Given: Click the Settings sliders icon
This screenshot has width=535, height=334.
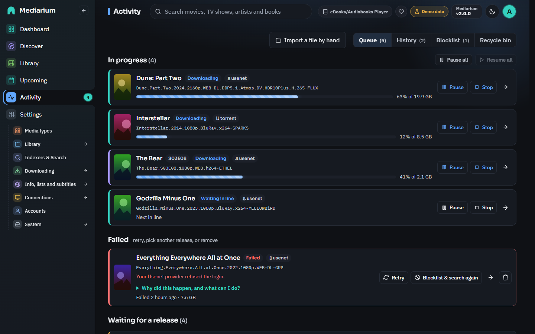Looking at the screenshot, I should click(x=12, y=114).
